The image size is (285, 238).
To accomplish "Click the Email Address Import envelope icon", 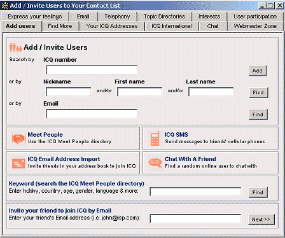I will point(18,164).
